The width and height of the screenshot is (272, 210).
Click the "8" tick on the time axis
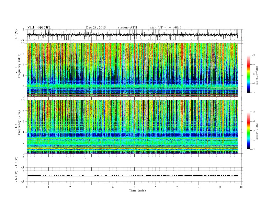199,187
